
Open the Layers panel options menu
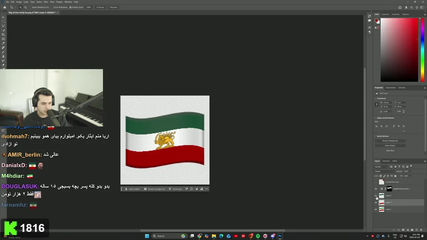[x=425, y=161]
